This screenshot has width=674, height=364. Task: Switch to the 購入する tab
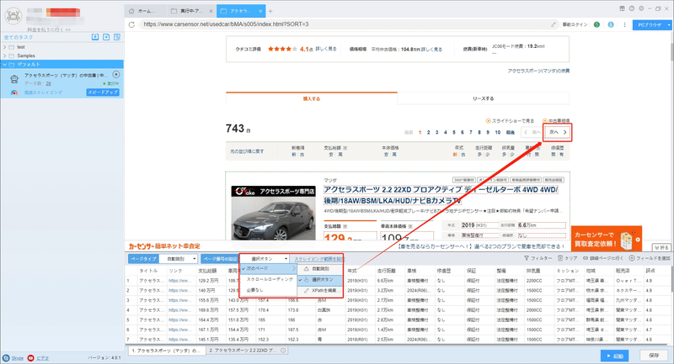(312, 98)
